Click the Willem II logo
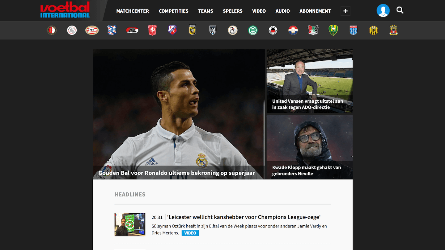 (293, 30)
